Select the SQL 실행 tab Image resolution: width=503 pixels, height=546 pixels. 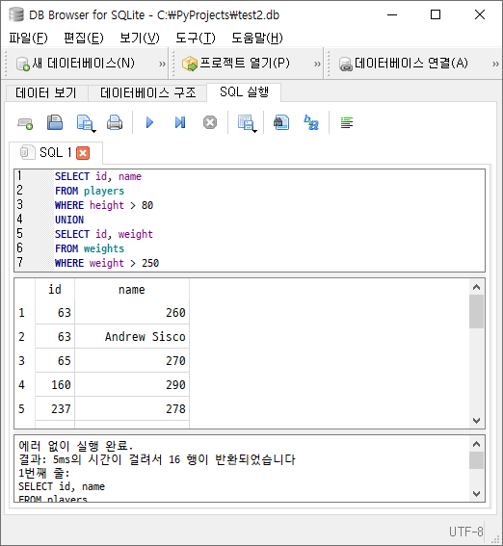(x=244, y=92)
